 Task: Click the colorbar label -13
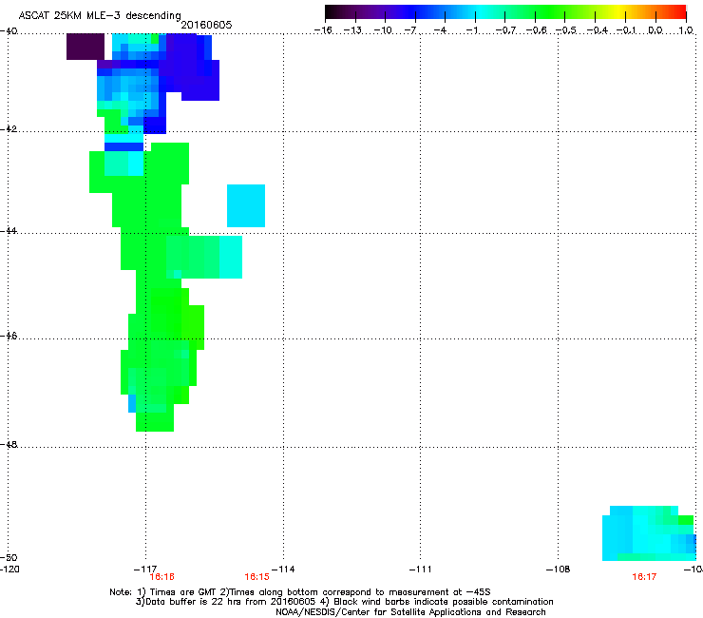click(x=352, y=30)
